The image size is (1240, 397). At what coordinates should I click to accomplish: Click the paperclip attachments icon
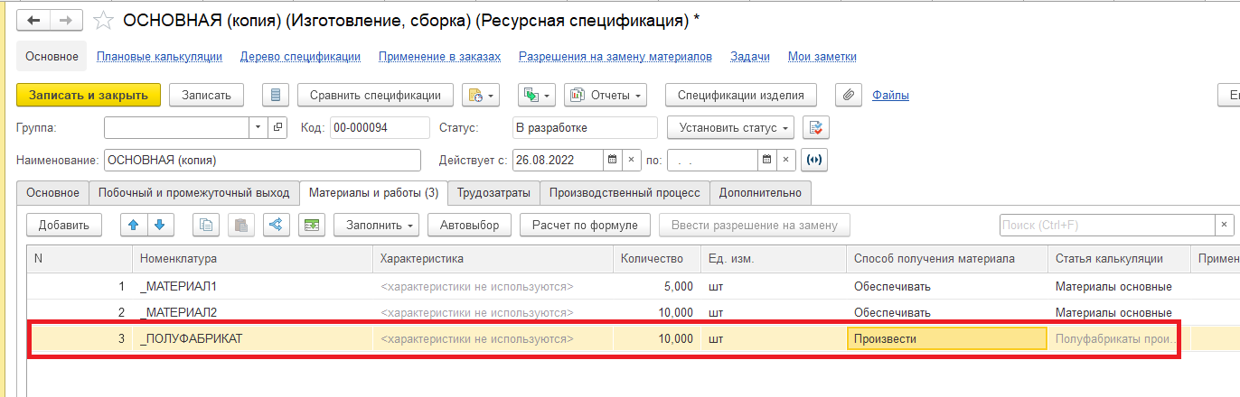pos(848,95)
